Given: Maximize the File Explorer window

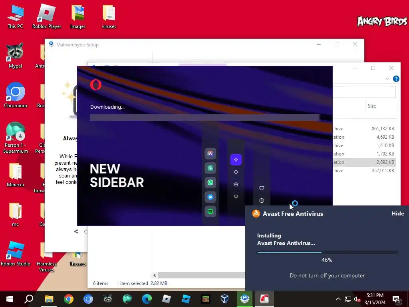Looking at the screenshot, I should pyautogui.click(x=373, y=68).
